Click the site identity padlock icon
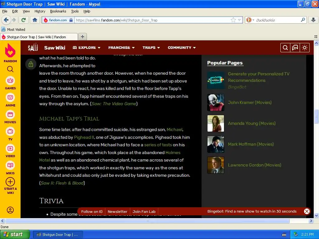 click(71, 20)
